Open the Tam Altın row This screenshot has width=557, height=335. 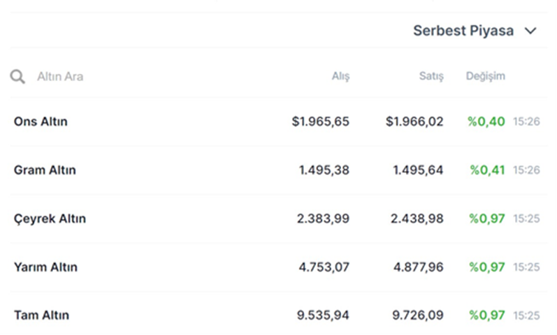click(x=41, y=315)
